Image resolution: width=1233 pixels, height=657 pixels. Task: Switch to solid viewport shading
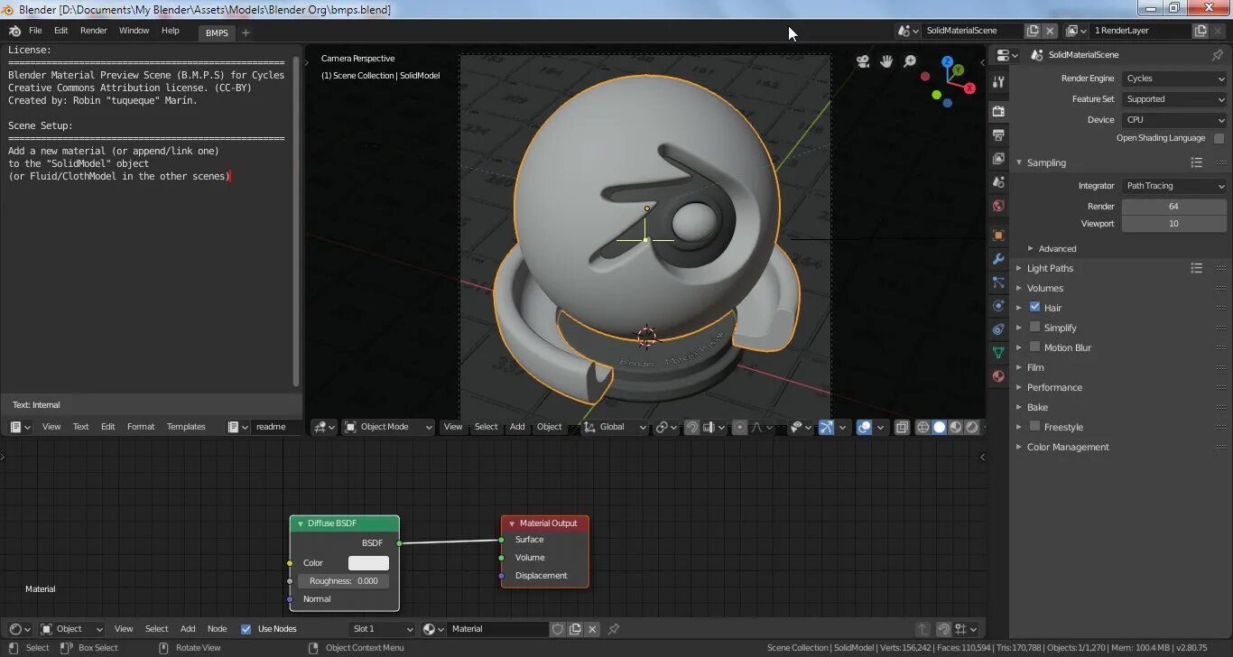click(x=939, y=427)
